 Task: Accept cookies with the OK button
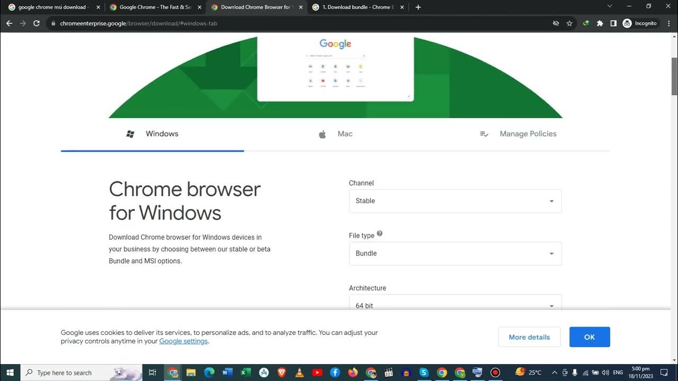(x=590, y=337)
